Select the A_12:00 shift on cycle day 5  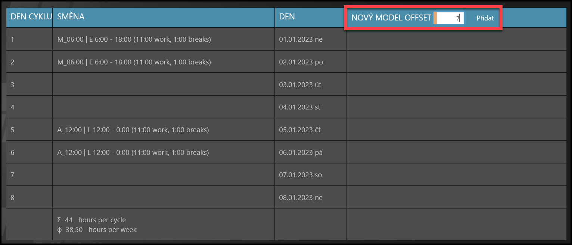133,130
